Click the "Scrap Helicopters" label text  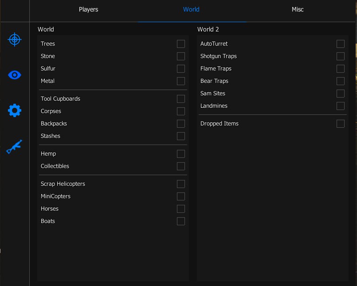click(63, 184)
